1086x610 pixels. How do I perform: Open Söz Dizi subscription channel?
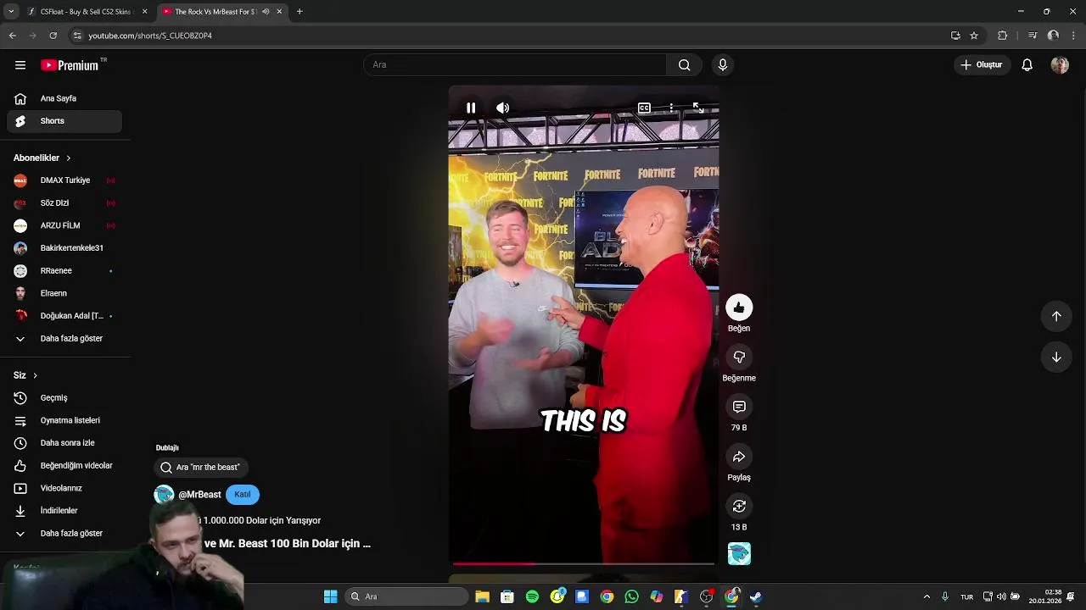click(64, 203)
